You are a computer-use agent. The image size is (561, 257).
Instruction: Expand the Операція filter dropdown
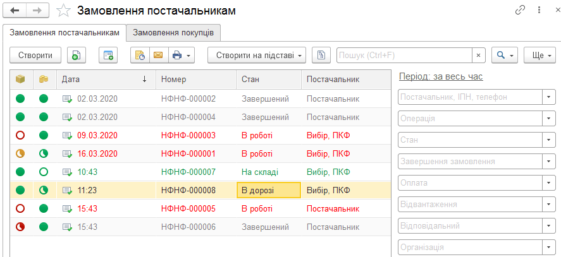click(x=549, y=118)
